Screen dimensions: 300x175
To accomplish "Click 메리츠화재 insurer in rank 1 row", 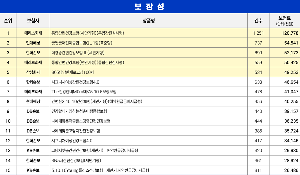I will coord(33,33).
